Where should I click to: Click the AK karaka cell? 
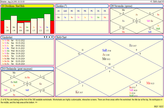tap(59, 11)
